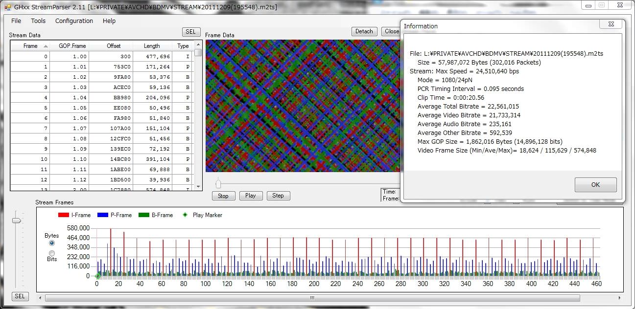This screenshot has height=309, width=635.
Task: Open the Configuration menu
Action: point(74,21)
